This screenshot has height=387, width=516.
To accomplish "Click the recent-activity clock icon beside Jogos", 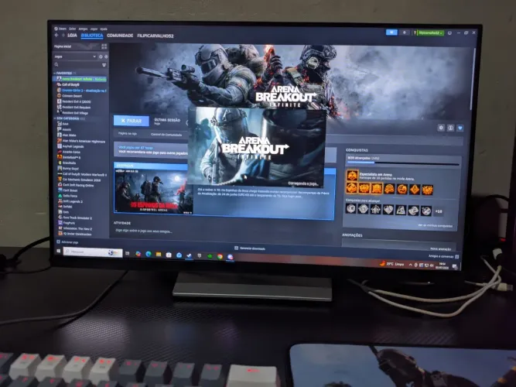I will click(x=101, y=57).
